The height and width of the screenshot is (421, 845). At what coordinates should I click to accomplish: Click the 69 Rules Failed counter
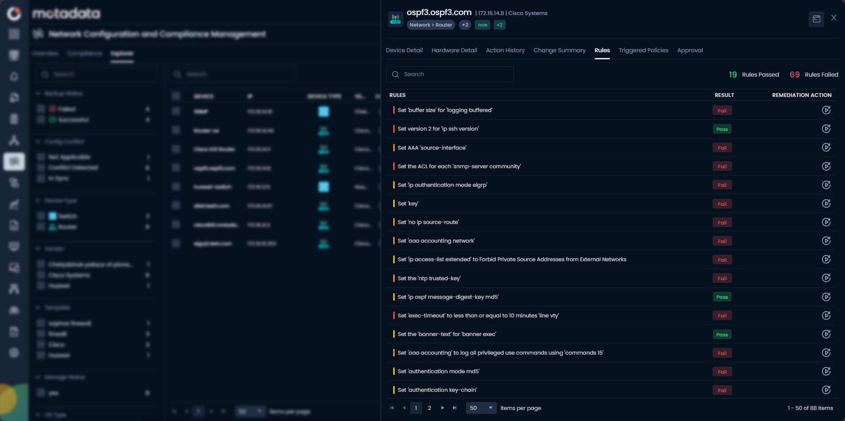pyautogui.click(x=814, y=74)
